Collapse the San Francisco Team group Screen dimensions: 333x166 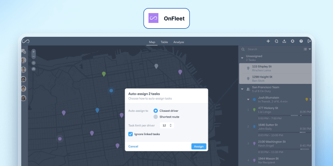tap(242, 89)
